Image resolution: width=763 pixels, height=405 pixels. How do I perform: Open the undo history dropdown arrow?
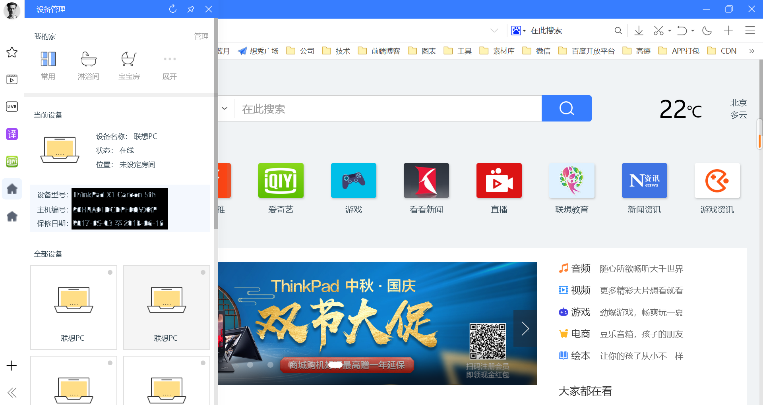[693, 31]
